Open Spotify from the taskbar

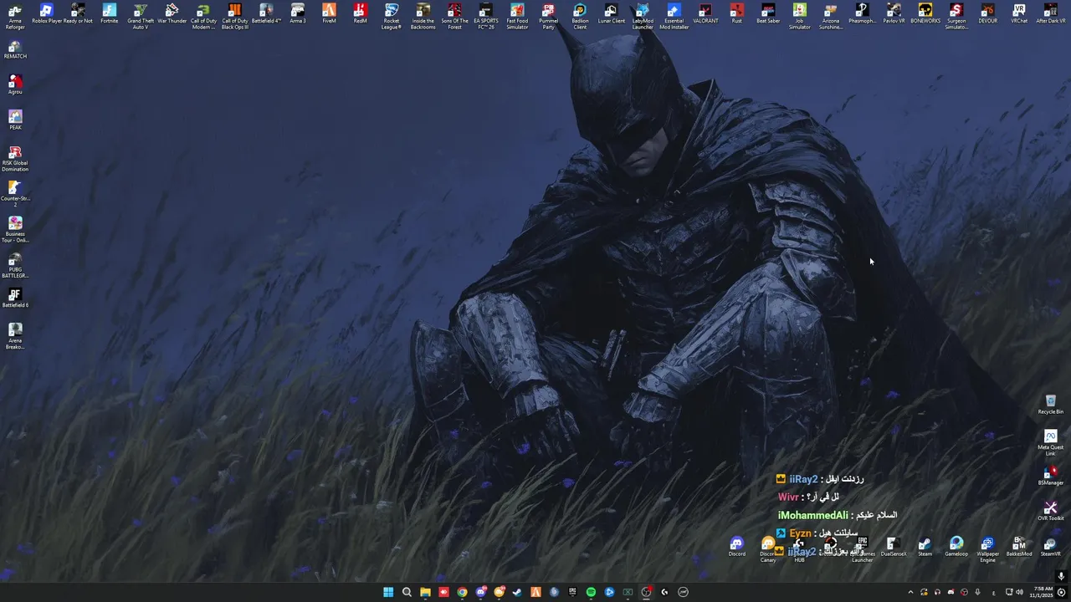[x=591, y=592]
